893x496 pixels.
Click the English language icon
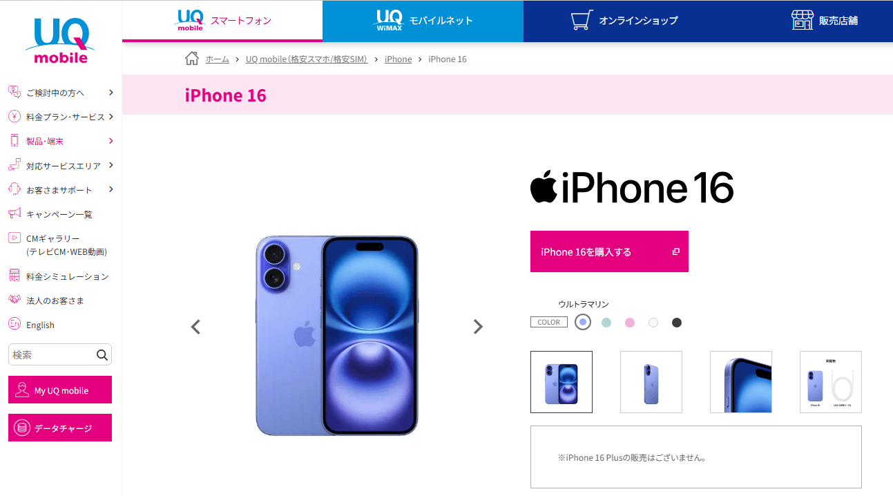[15, 324]
